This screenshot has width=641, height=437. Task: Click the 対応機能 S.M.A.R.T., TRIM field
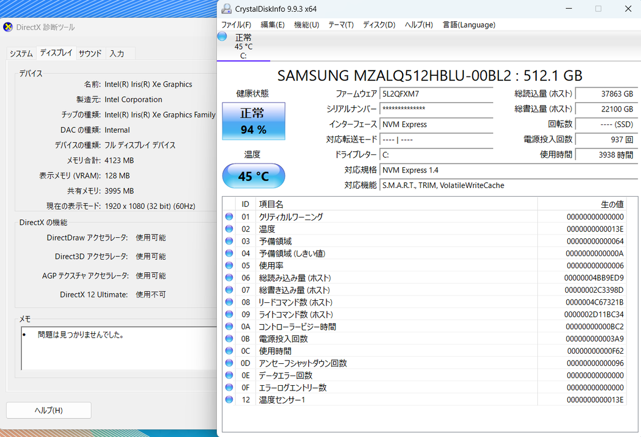coord(509,185)
